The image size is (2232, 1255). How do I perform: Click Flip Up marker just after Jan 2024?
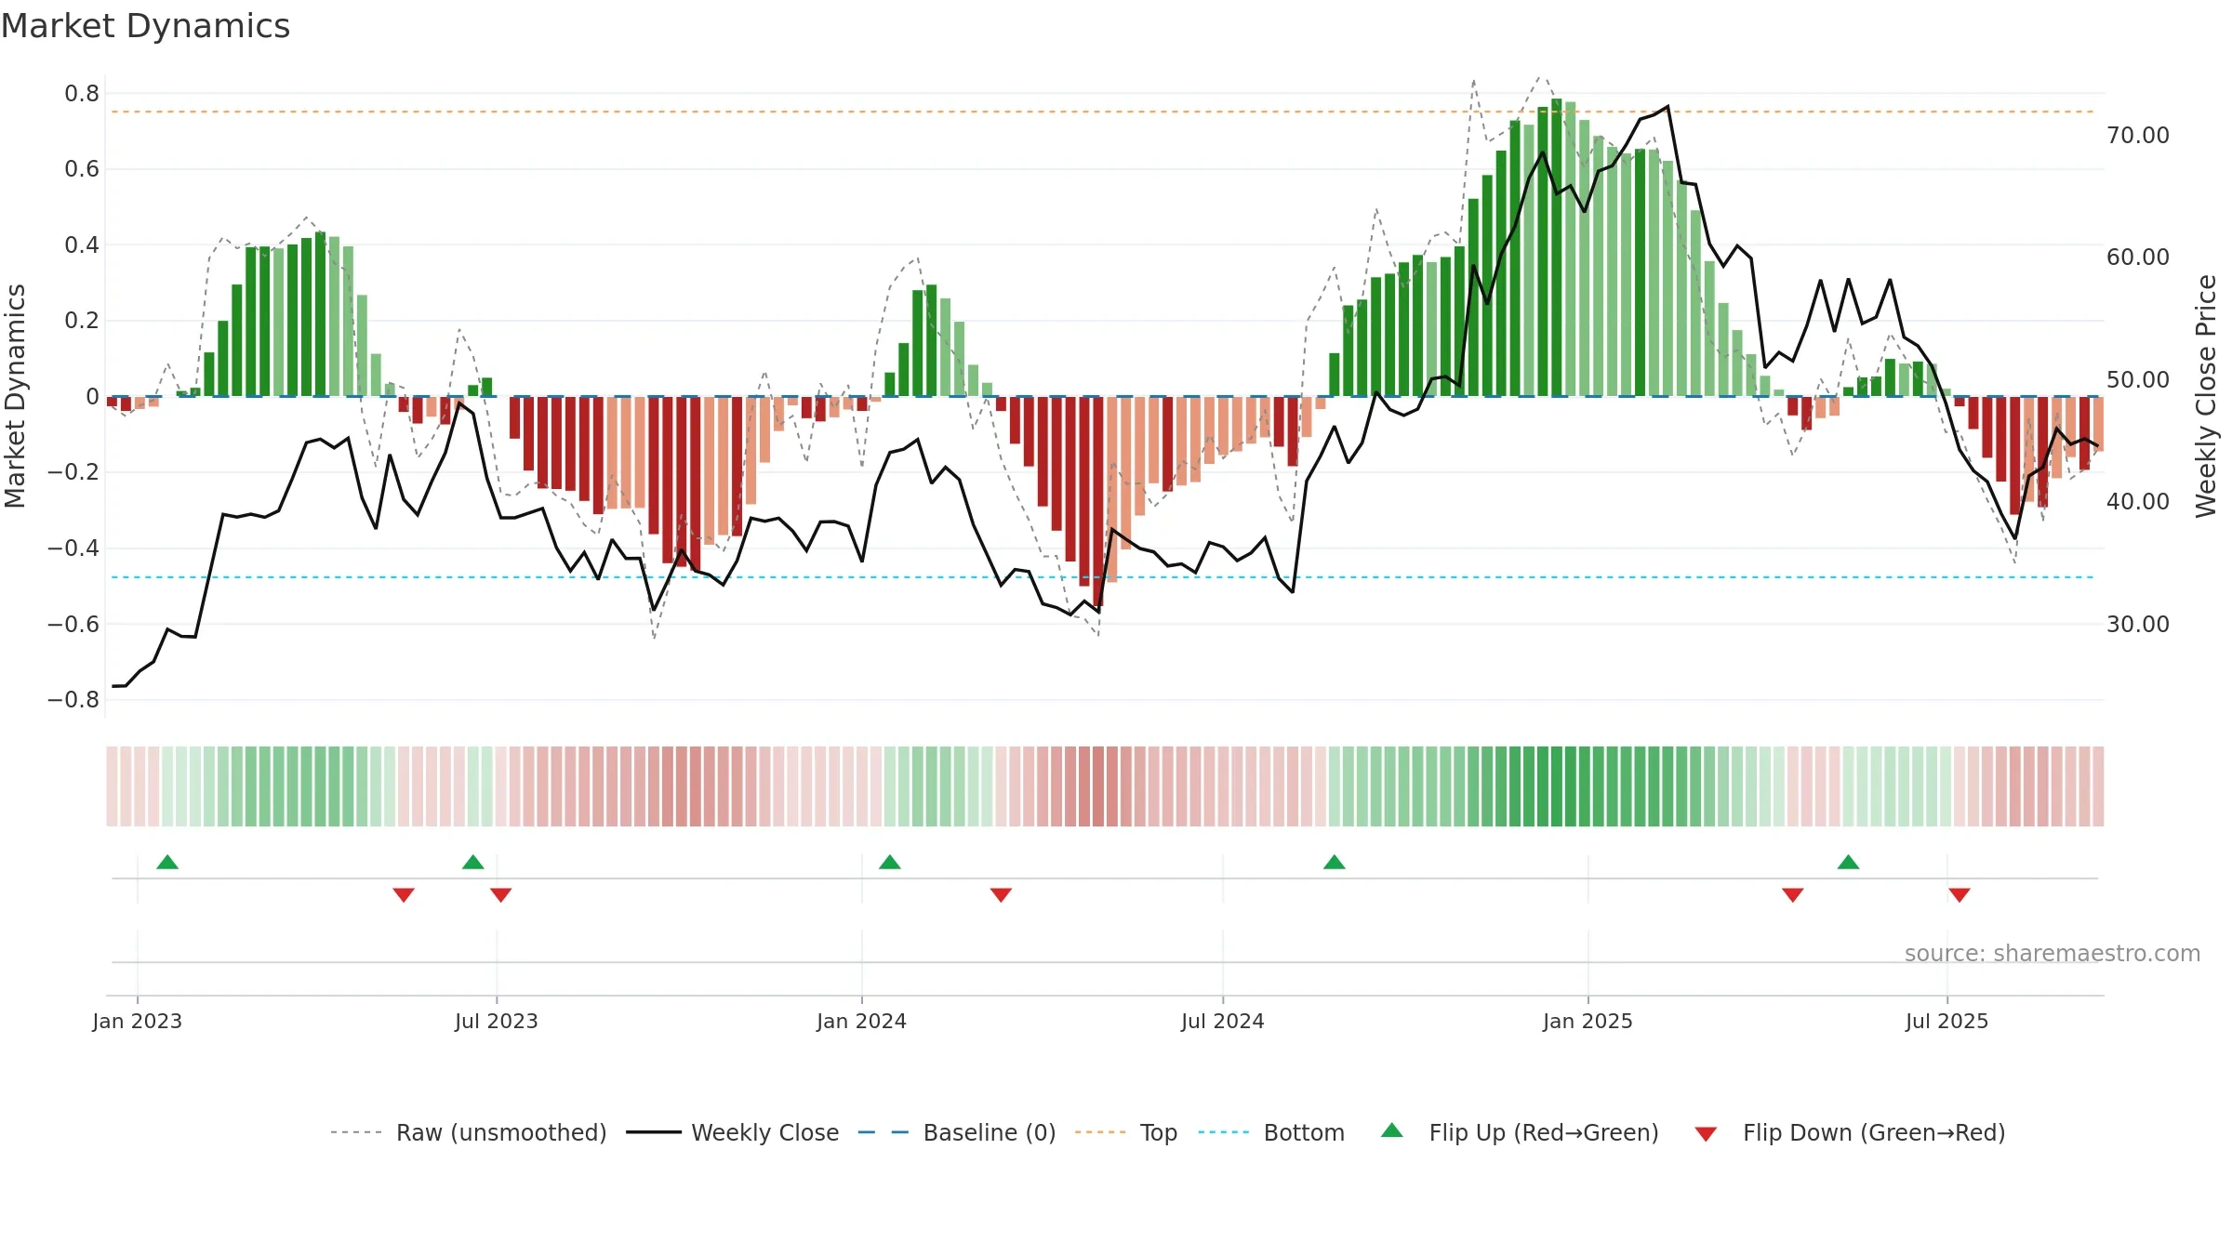pyautogui.click(x=890, y=862)
